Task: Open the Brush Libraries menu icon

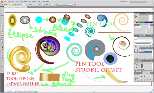Action: pyautogui.click(x=136, y=46)
